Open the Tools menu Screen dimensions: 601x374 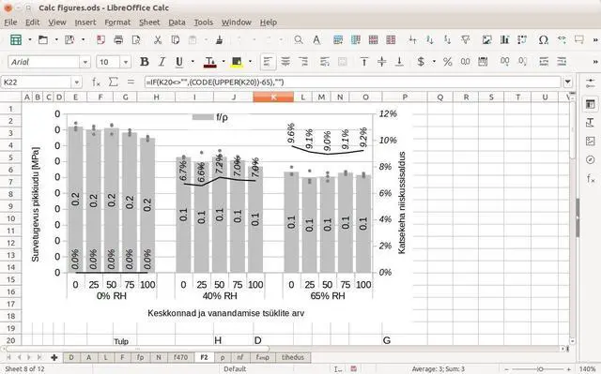pos(203,22)
